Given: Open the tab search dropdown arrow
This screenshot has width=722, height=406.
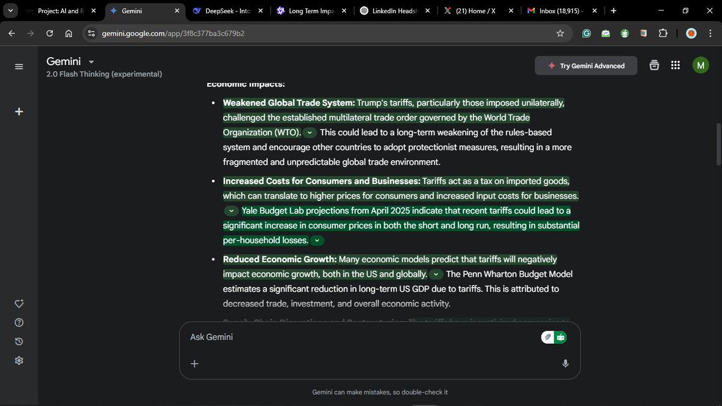Looking at the screenshot, I should point(10,11).
